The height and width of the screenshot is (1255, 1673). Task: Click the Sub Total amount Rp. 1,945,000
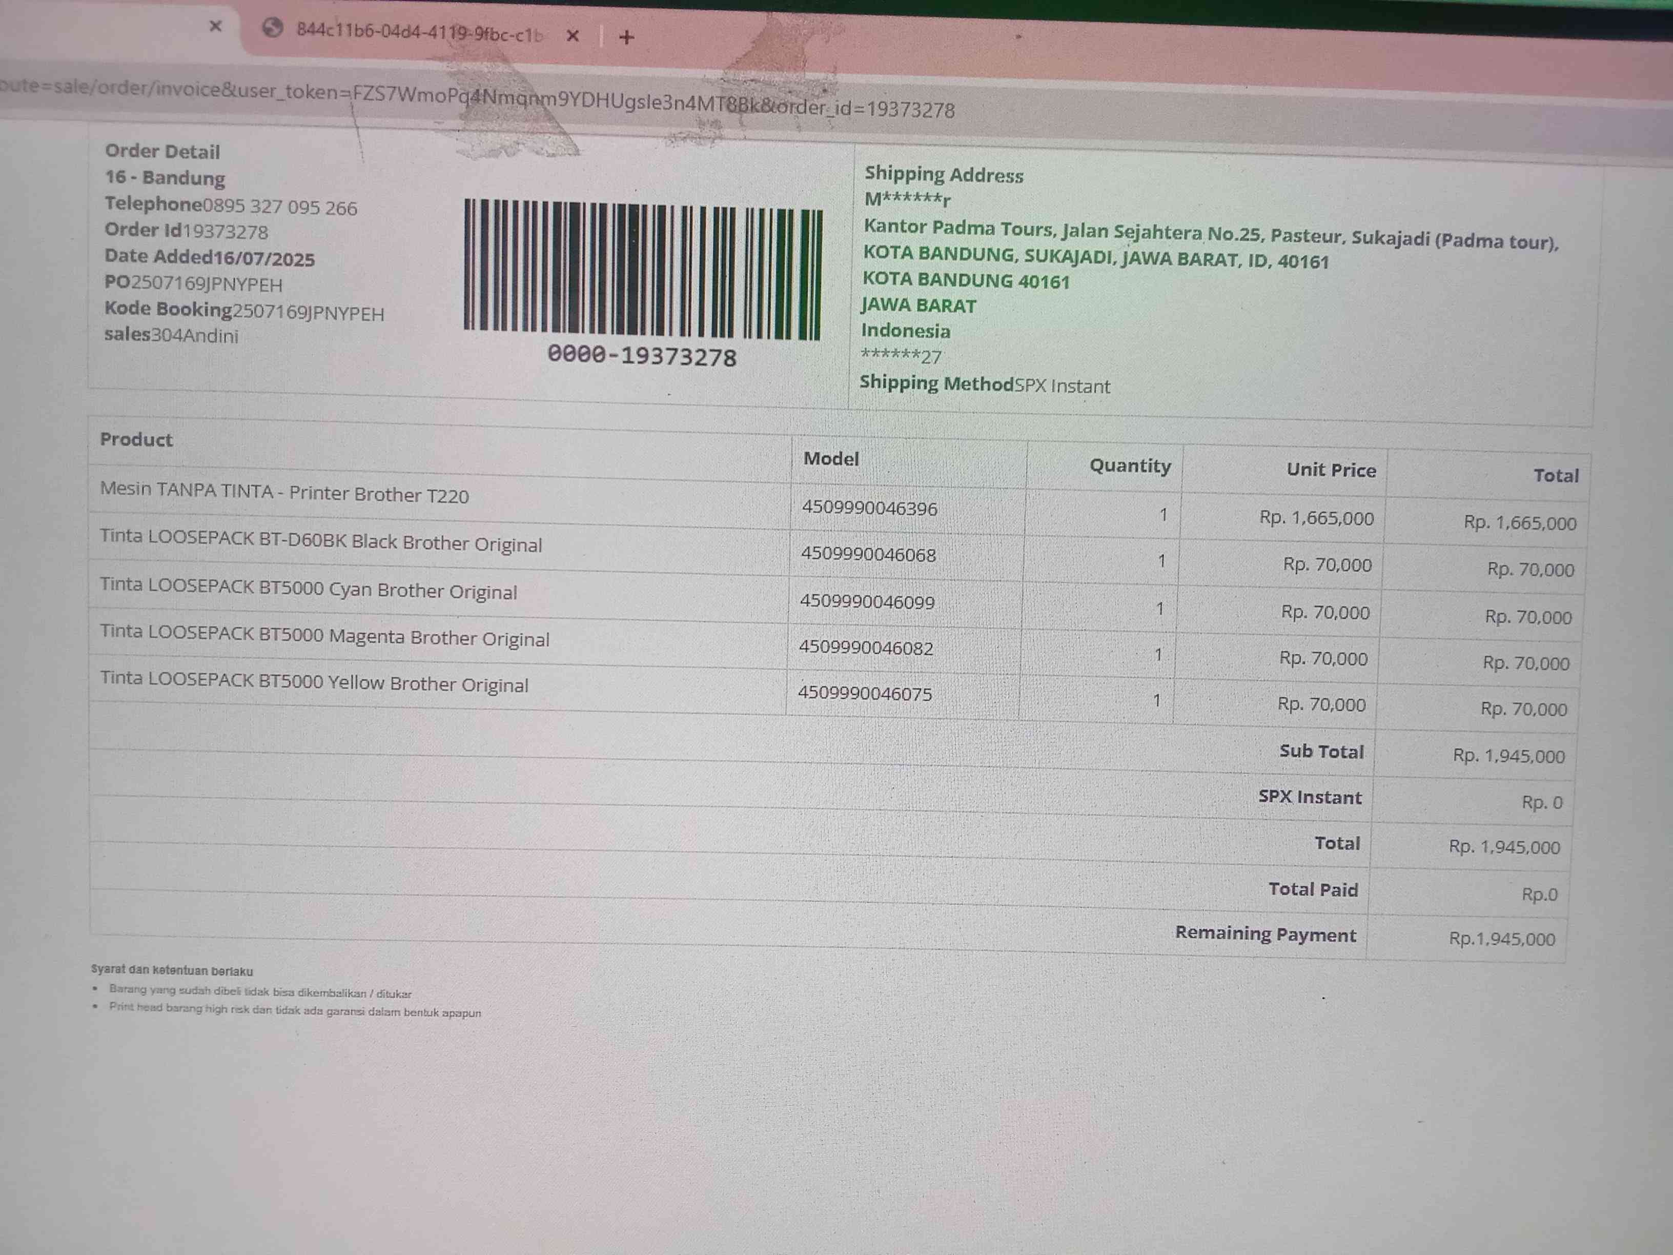[x=1508, y=756]
